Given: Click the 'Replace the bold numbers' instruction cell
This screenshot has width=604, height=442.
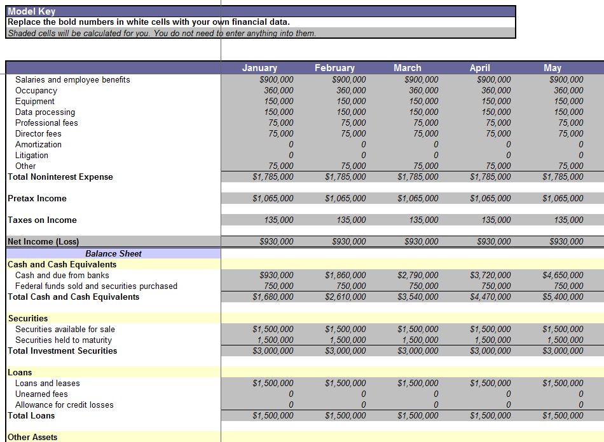Looking at the screenshot, I should [261, 22].
